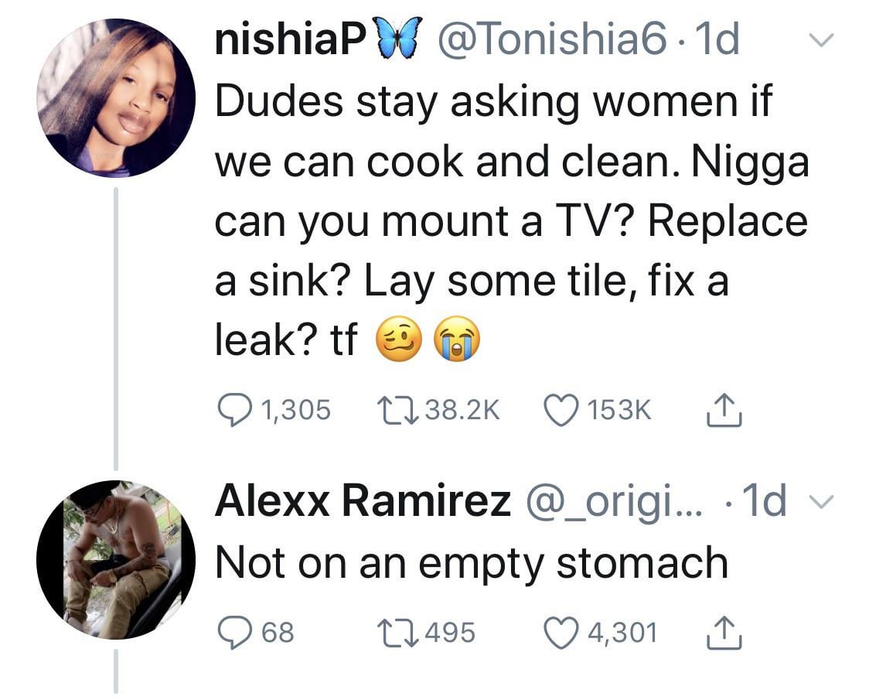Reply to nishiaP's tweet with 1,305 replies
Screen dimensions: 869x700
click(230, 409)
